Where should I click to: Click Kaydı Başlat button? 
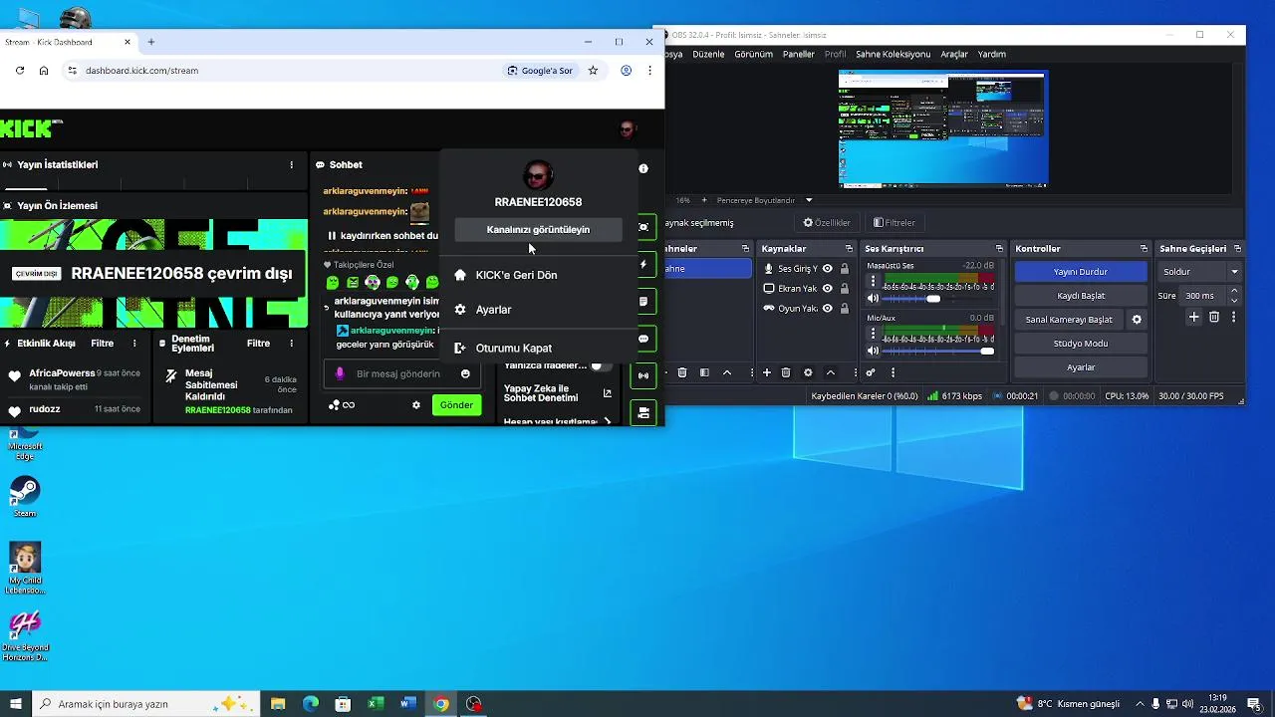1081,296
